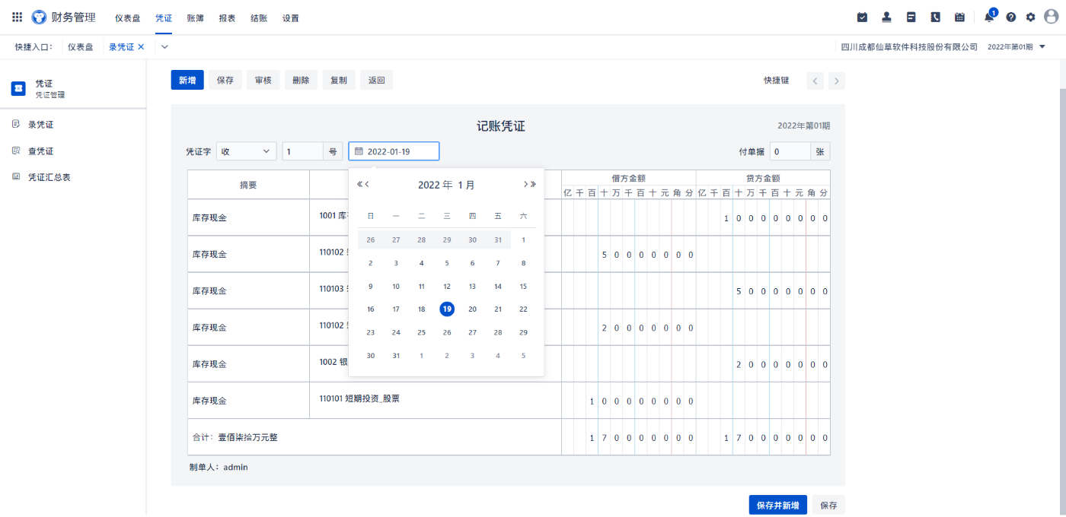Pick January 22 in the calendar

(523, 309)
